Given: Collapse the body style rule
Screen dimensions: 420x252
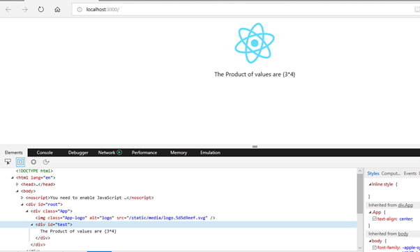Looking at the screenshot, I should point(370,241).
